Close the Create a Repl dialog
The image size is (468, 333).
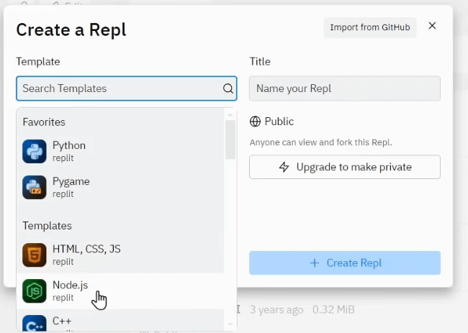point(432,26)
